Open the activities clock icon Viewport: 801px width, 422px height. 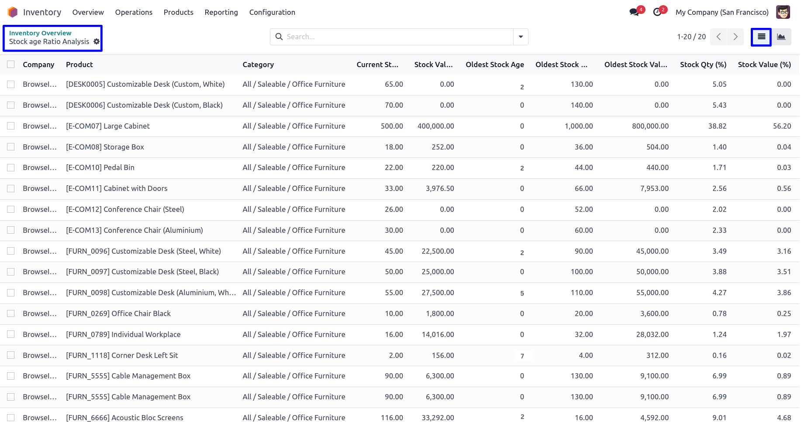click(657, 12)
